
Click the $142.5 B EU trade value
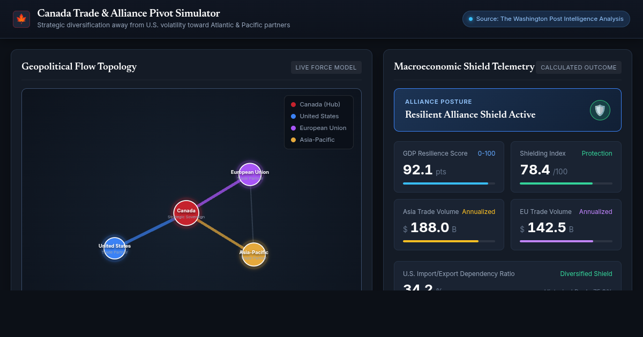point(547,228)
